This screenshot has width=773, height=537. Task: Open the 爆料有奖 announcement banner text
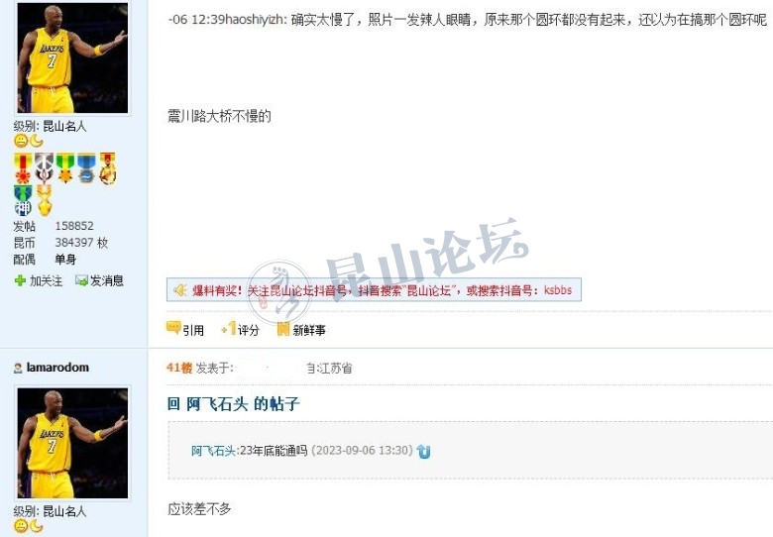point(383,290)
